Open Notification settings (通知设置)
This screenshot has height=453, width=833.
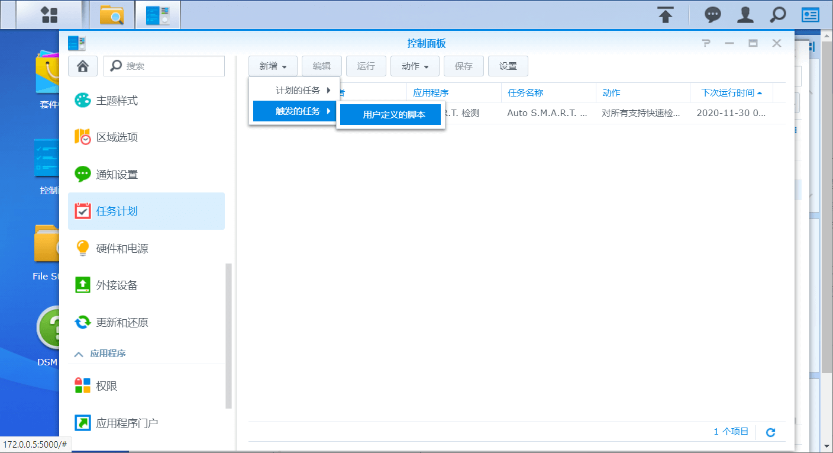click(120, 174)
